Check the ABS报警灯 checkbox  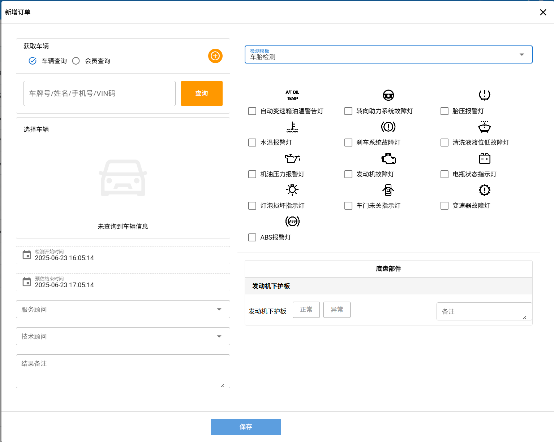click(252, 237)
